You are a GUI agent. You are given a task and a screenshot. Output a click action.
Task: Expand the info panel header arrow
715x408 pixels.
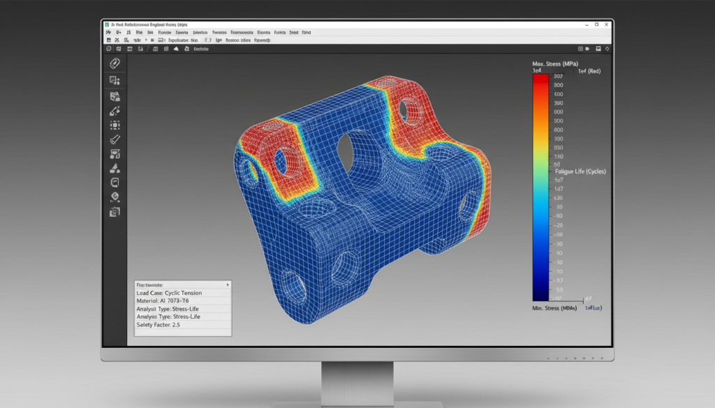click(x=228, y=285)
